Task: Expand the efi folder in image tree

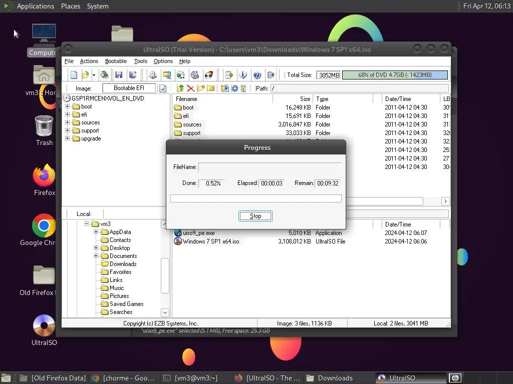Action: (68, 114)
